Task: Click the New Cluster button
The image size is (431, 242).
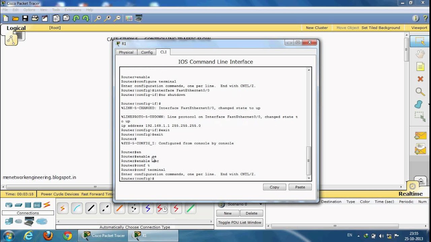Action: coord(317,28)
